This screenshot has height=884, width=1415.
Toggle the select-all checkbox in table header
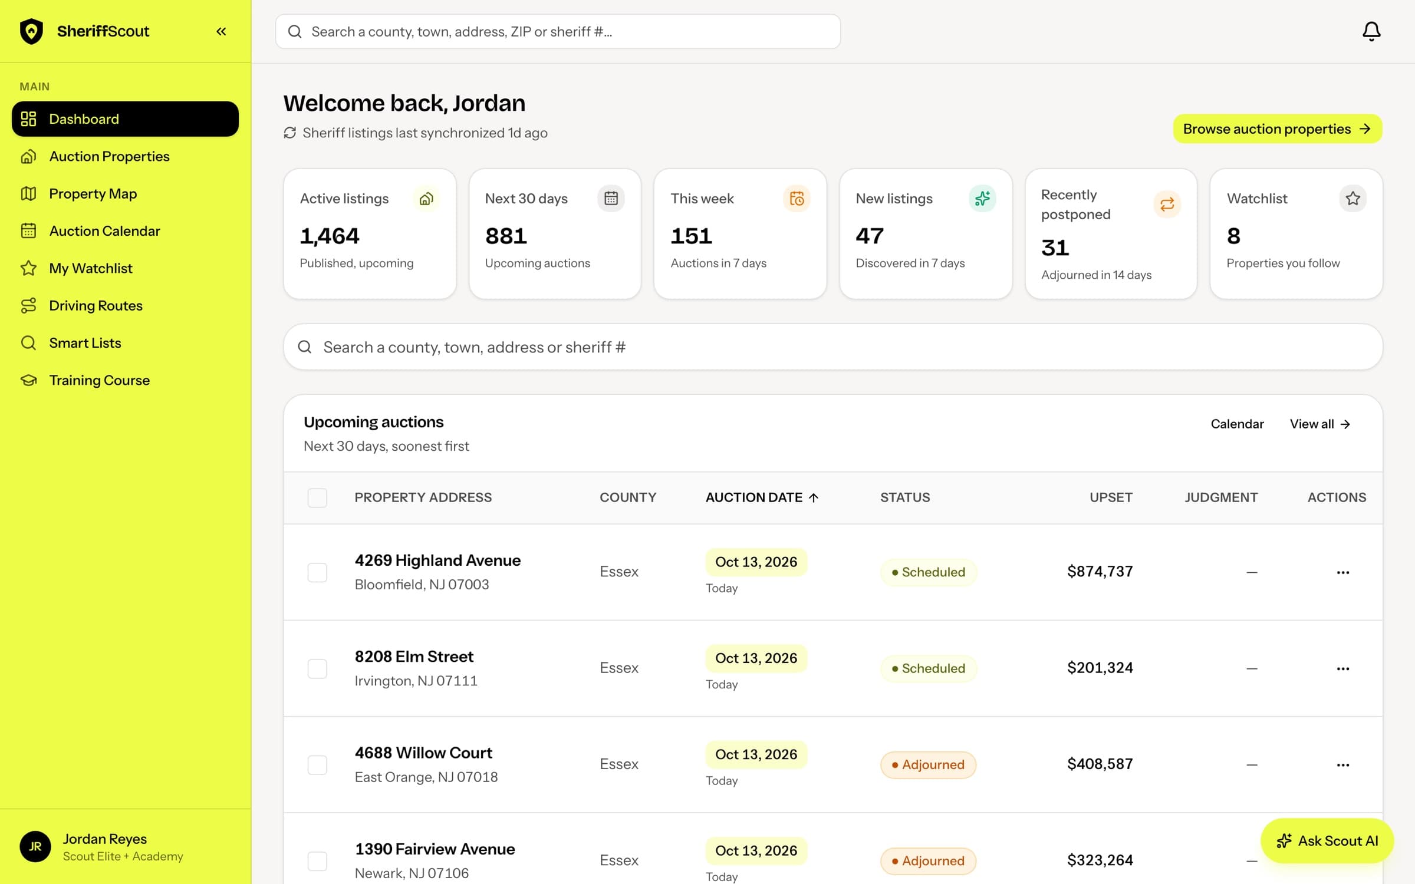tap(317, 498)
